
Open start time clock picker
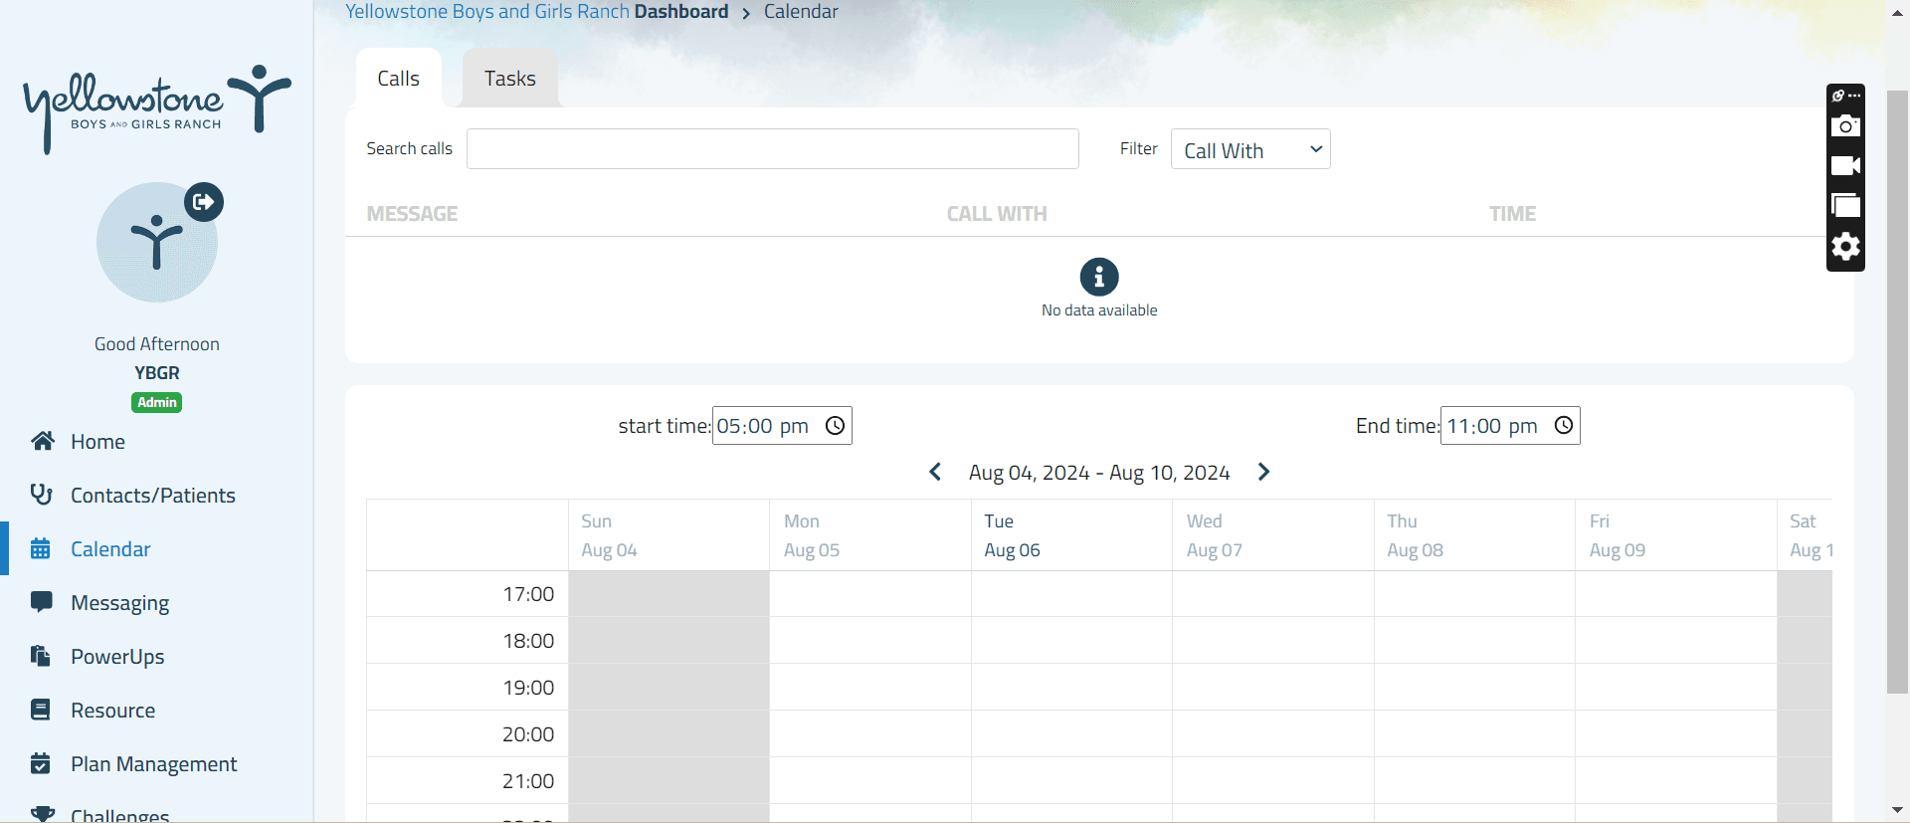coord(835,426)
